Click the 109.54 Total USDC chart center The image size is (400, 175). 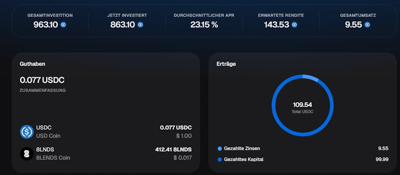coord(303,108)
